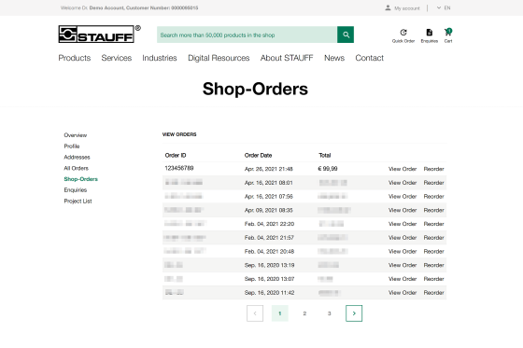Reorder the Sep. 16, 2020 13:07 order
This screenshot has width=523, height=348.
(433, 279)
